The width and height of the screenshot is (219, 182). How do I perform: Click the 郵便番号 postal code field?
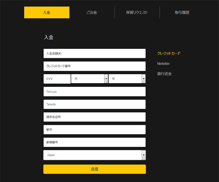[95, 142]
